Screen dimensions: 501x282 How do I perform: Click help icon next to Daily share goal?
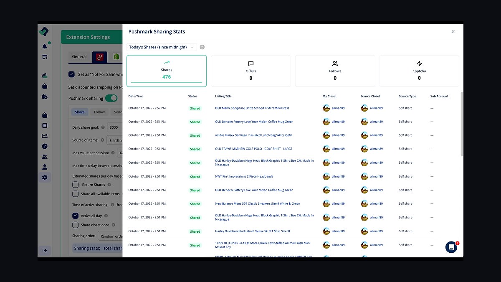pos(103,127)
